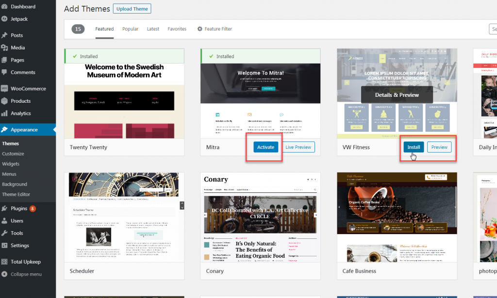Click the Plugins plug icon
Viewport: 497px width, 298px height.
pos(4,208)
